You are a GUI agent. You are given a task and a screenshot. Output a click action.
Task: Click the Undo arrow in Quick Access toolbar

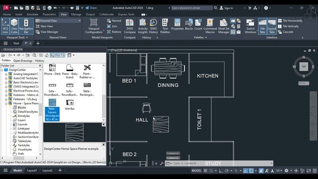pyautogui.click(x=55, y=8)
